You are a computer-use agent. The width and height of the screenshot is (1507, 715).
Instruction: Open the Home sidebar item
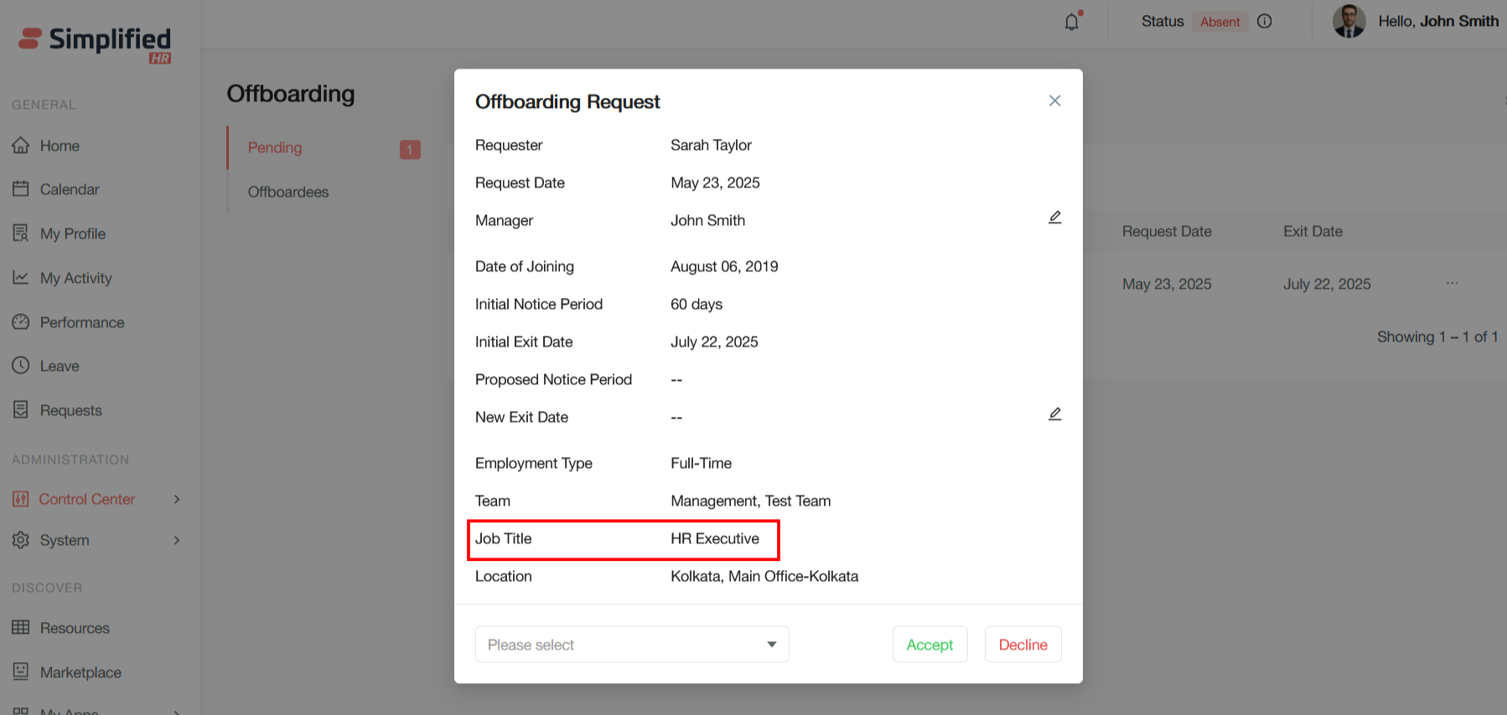coord(60,146)
